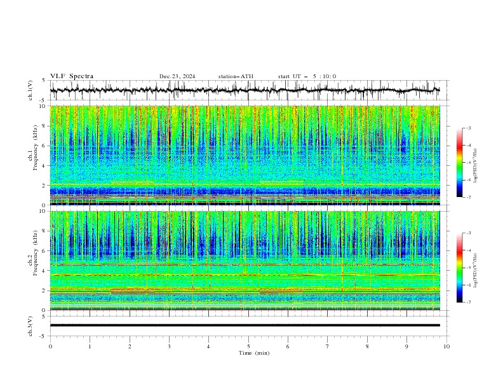The image size is (503, 389).
Task: Click the '-3' value on ch.1 colorbar
Action: coord(468,128)
